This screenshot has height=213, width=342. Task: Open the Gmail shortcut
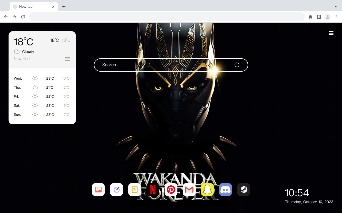189,190
